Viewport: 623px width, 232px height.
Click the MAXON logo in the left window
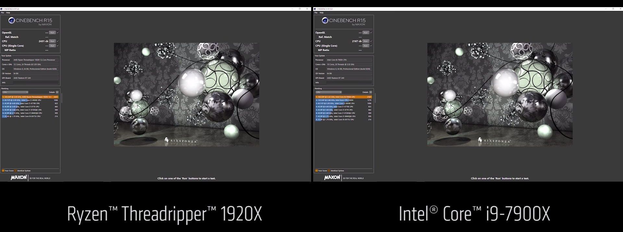(18, 178)
